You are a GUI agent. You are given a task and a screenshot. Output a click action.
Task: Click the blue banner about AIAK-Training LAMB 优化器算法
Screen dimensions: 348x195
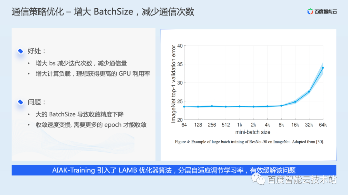pyautogui.click(x=174, y=170)
